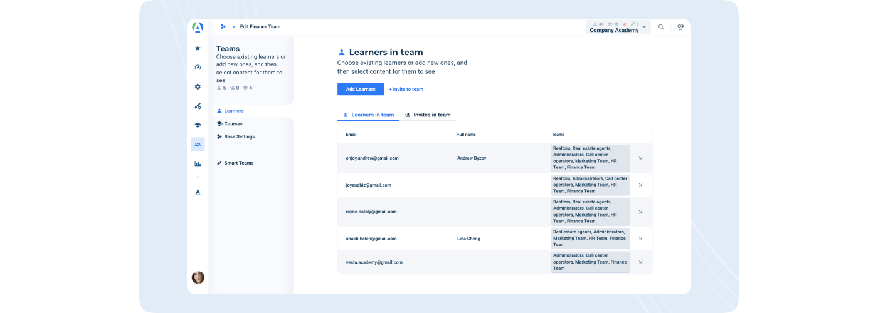This screenshot has width=878, height=313.
Task: Click the learners count 5 in Teams panel
Action: (221, 88)
